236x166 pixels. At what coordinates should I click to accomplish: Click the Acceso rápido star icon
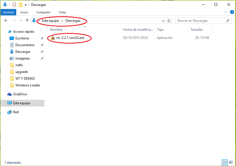[x=10, y=32]
